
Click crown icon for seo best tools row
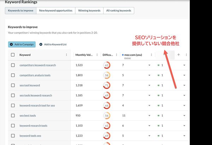158,116
